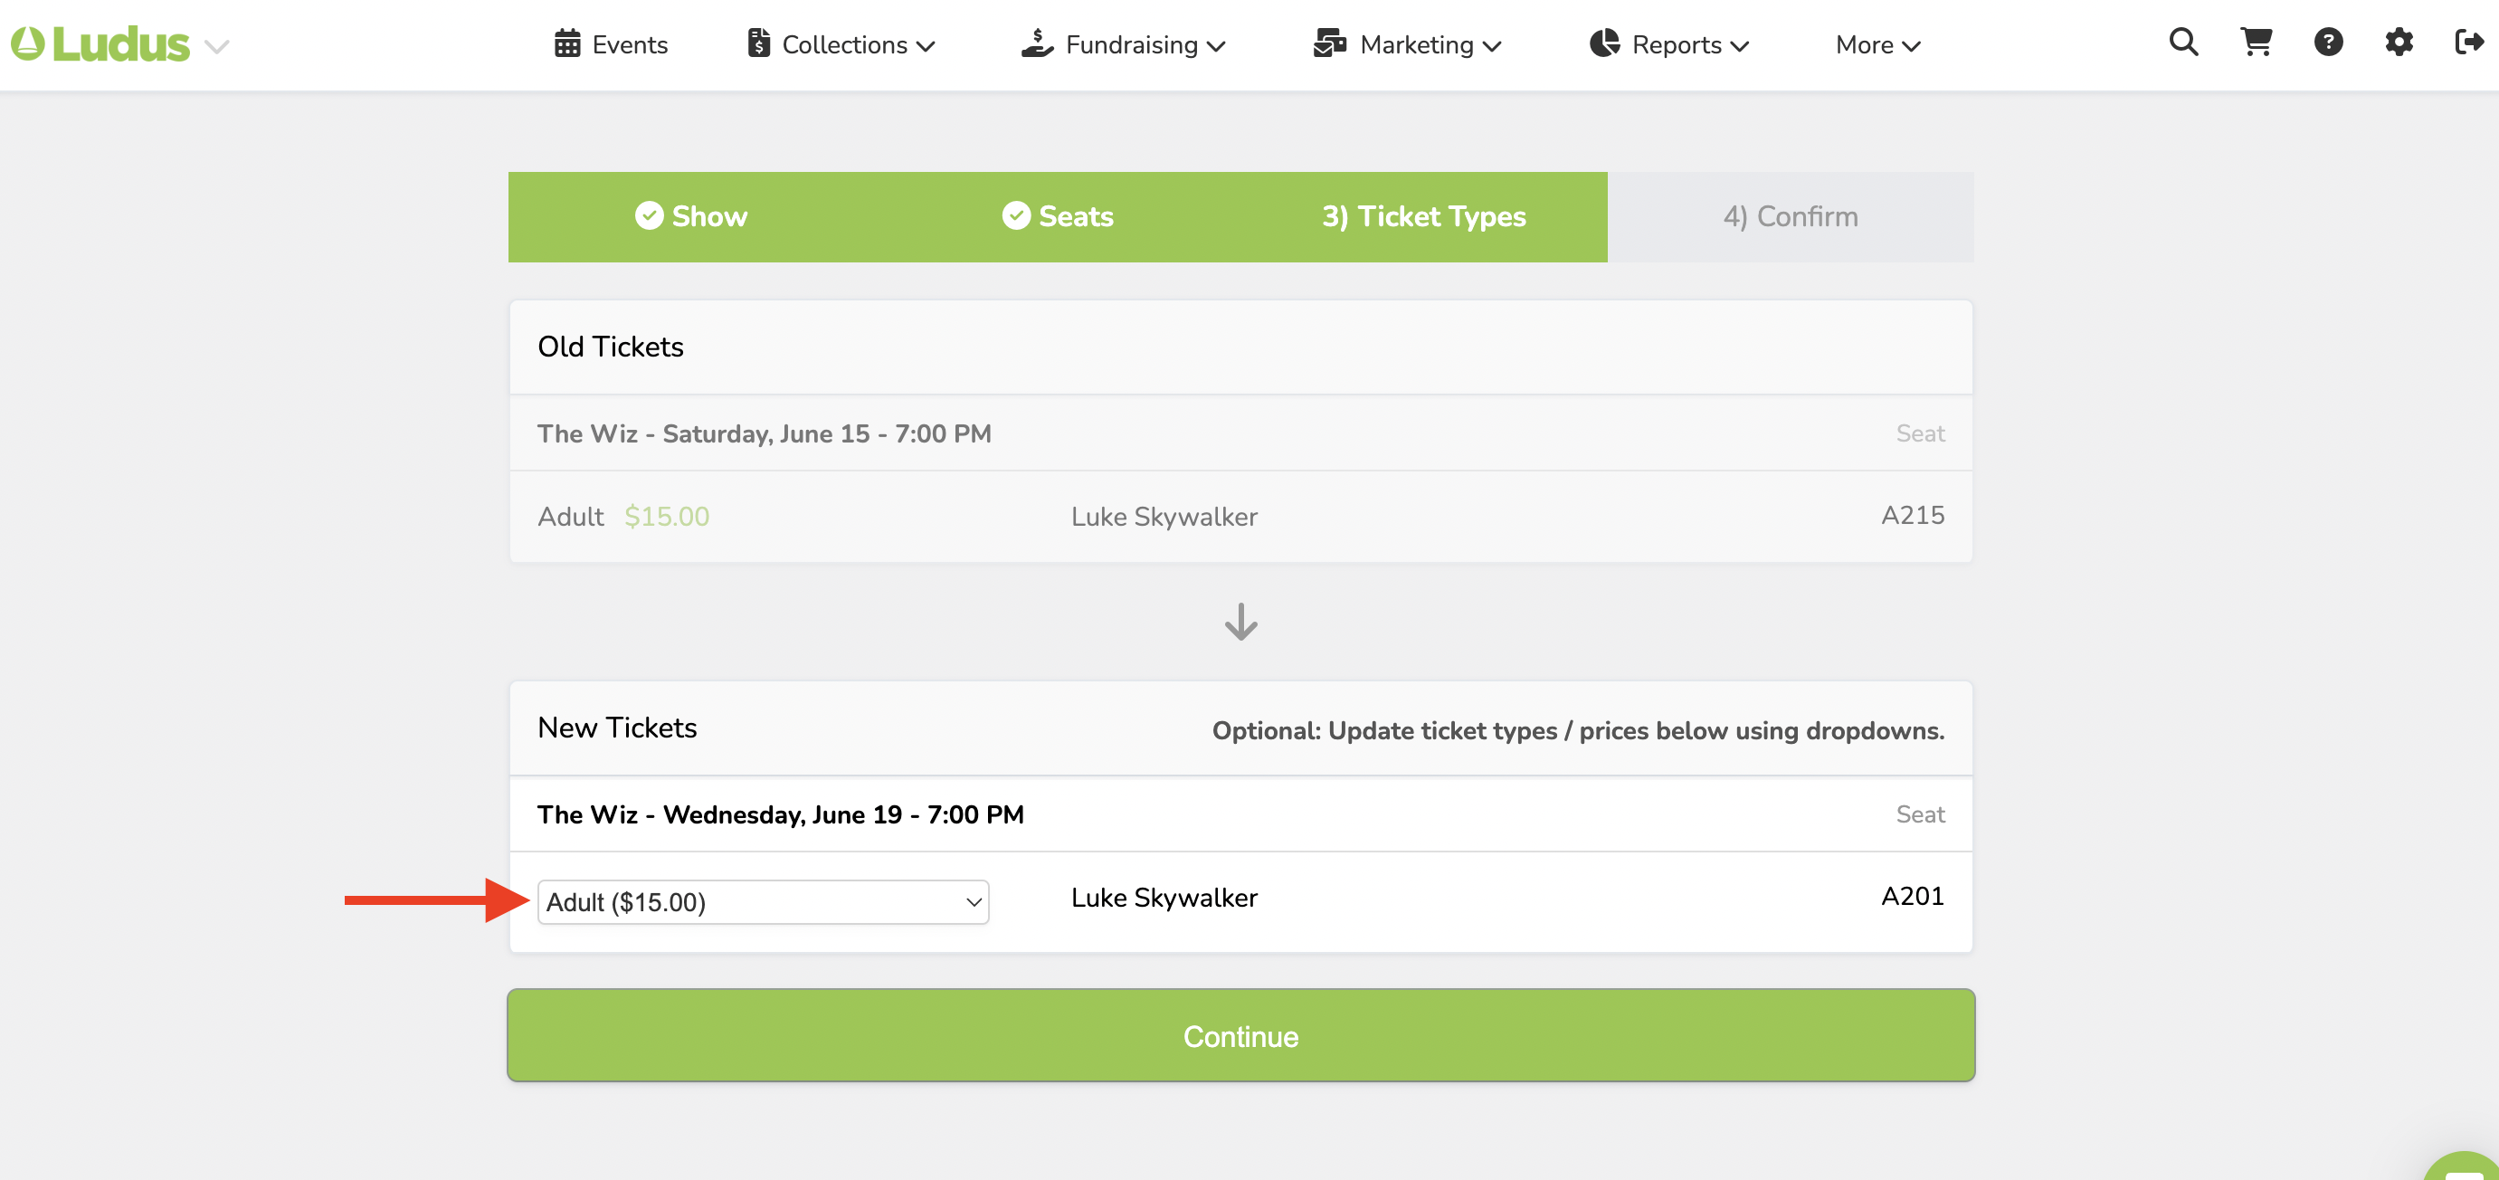This screenshot has width=2499, height=1180.
Task: Open the Adult ($15.00) ticket type dropdown
Action: coord(763,902)
